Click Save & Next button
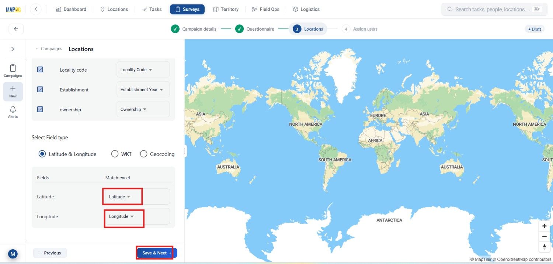This screenshot has width=553, height=264. [x=157, y=253]
